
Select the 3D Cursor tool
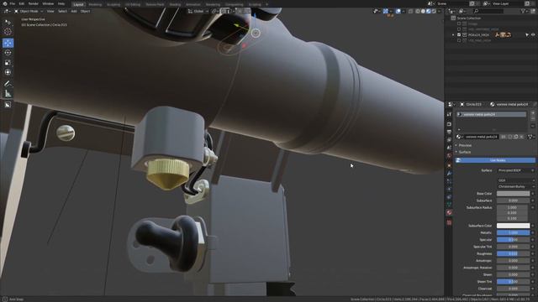click(x=8, y=32)
